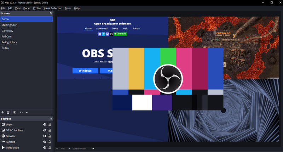Hide the Video Loop source
This screenshot has height=152, width=283.
[x=45, y=147]
